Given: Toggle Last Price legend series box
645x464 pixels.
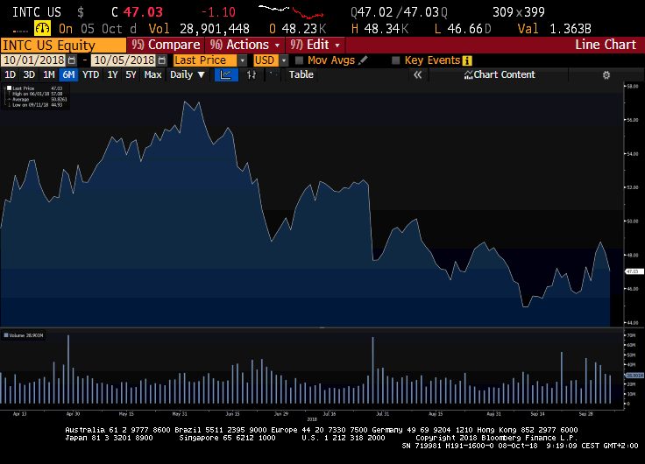Looking at the screenshot, I should point(9,88).
